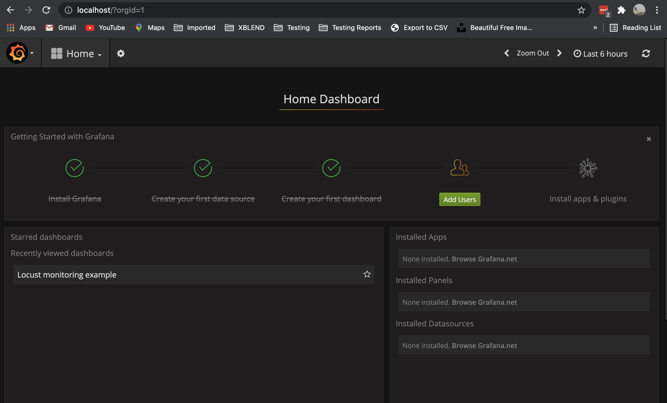Open the Reading List
This screenshot has height=403, width=667.
click(x=635, y=28)
